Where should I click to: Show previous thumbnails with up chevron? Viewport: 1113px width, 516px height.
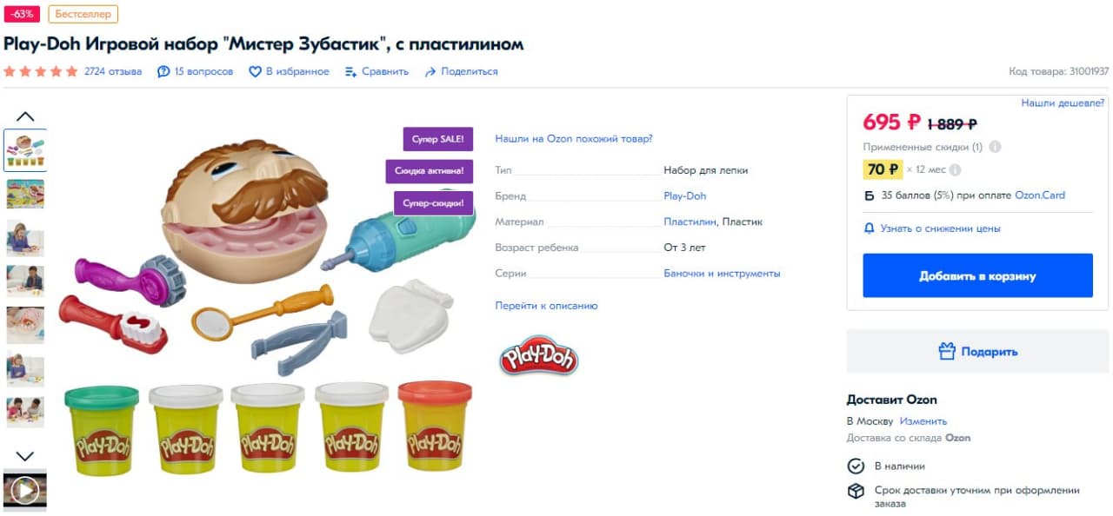click(x=25, y=116)
